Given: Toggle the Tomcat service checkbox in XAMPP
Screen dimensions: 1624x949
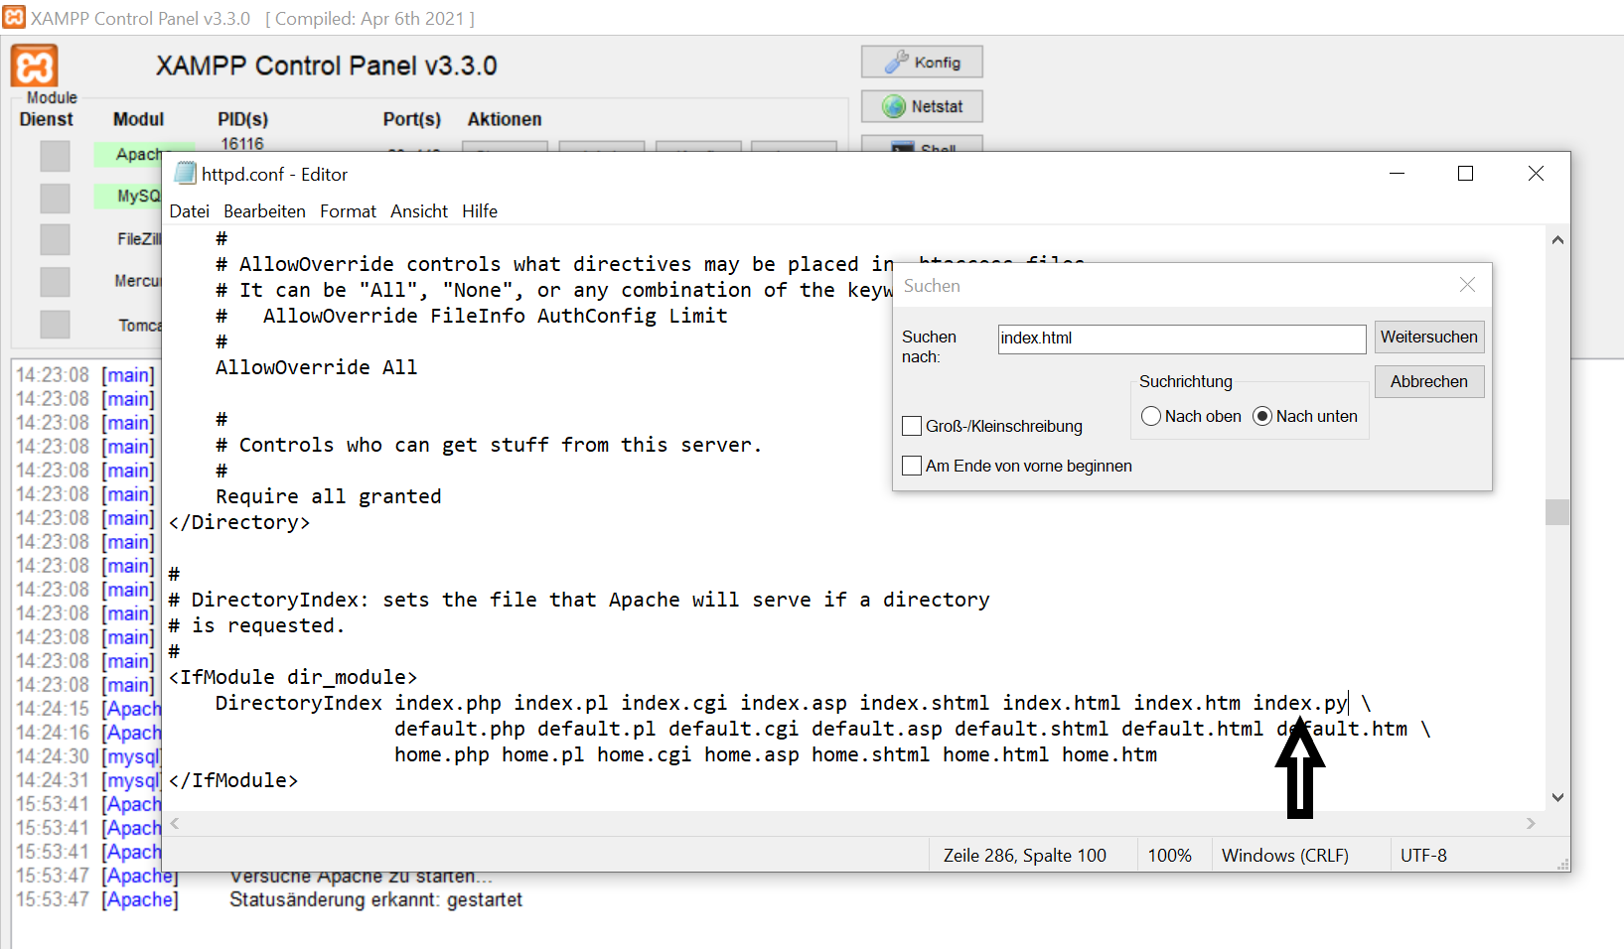Looking at the screenshot, I should click(x=55, y=325).
